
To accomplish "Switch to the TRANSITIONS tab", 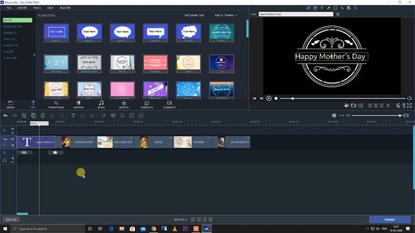I will coord(56,105).
